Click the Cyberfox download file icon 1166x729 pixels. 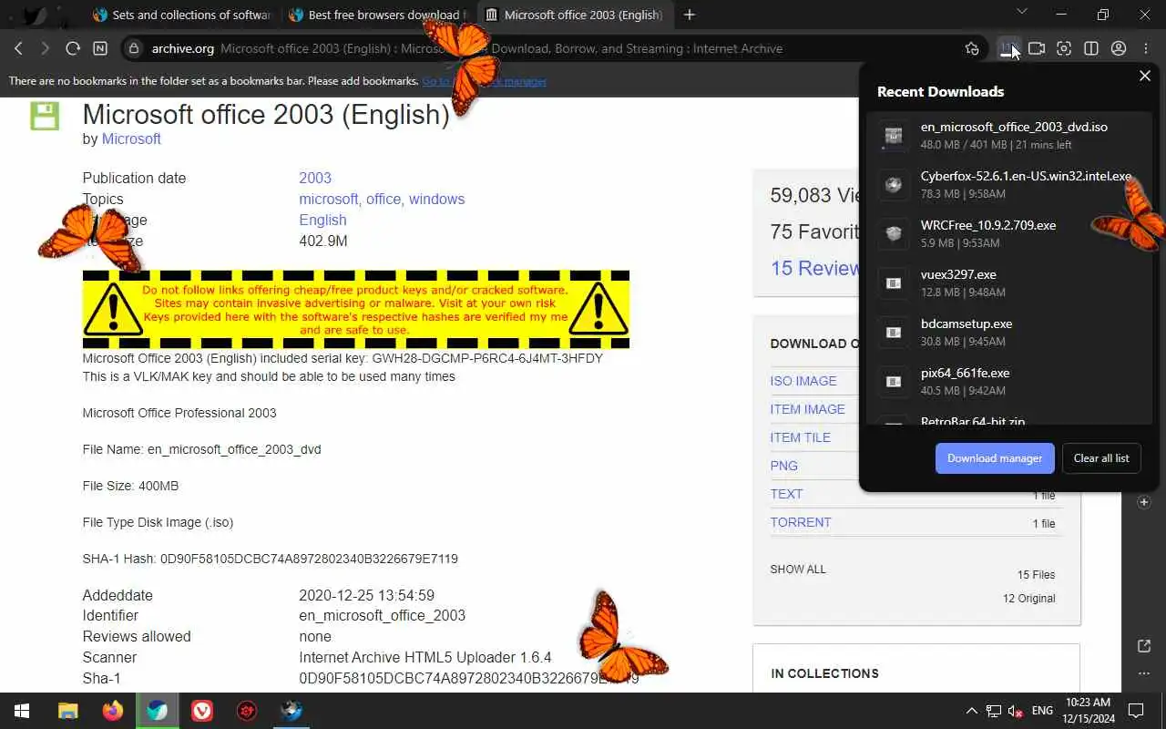(x=894, y=185)
